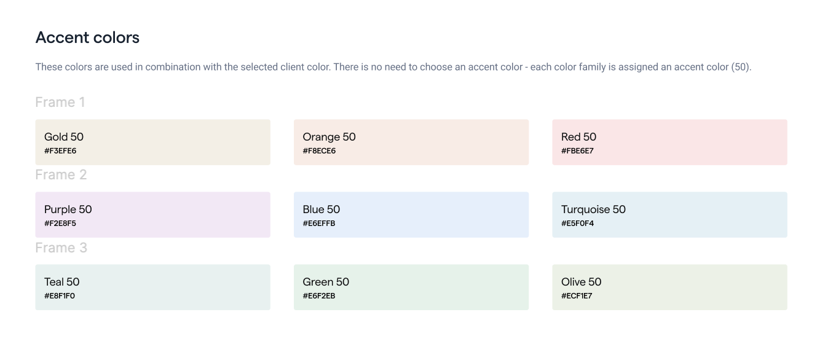This screenshot has width=836, height=355.
Task: Click the #E6EFFB hex code
Action: click(318, 224)
